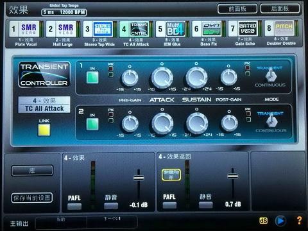This screenshot has width=308, height=231.
Task: Open the 库 library button
Action: pos(32,171)
